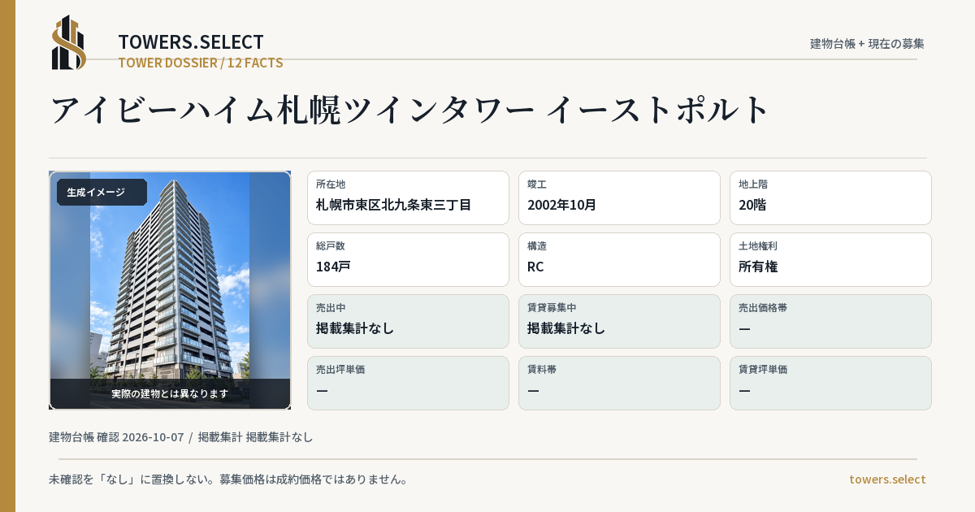Viewport: 975px width, 512px height.
Task: Click the 生成イメージ badge on the image
Action: (102, 193)
